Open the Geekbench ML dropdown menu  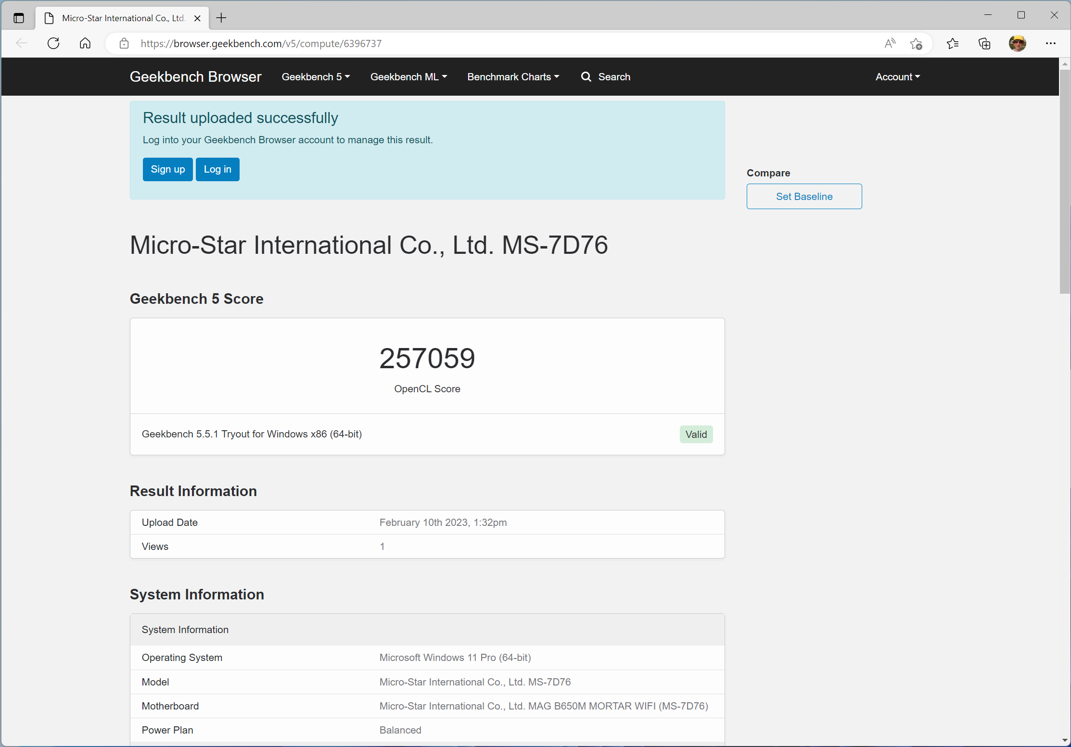(408, 76)
